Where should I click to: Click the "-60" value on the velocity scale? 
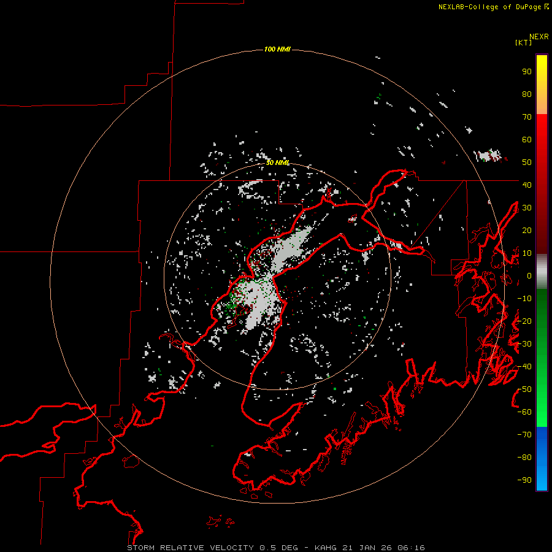tap(524, 412)
